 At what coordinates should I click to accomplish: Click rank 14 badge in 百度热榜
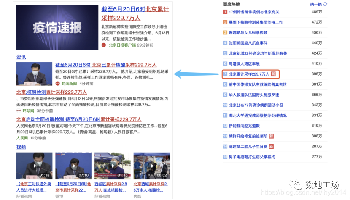coord(225,147)
